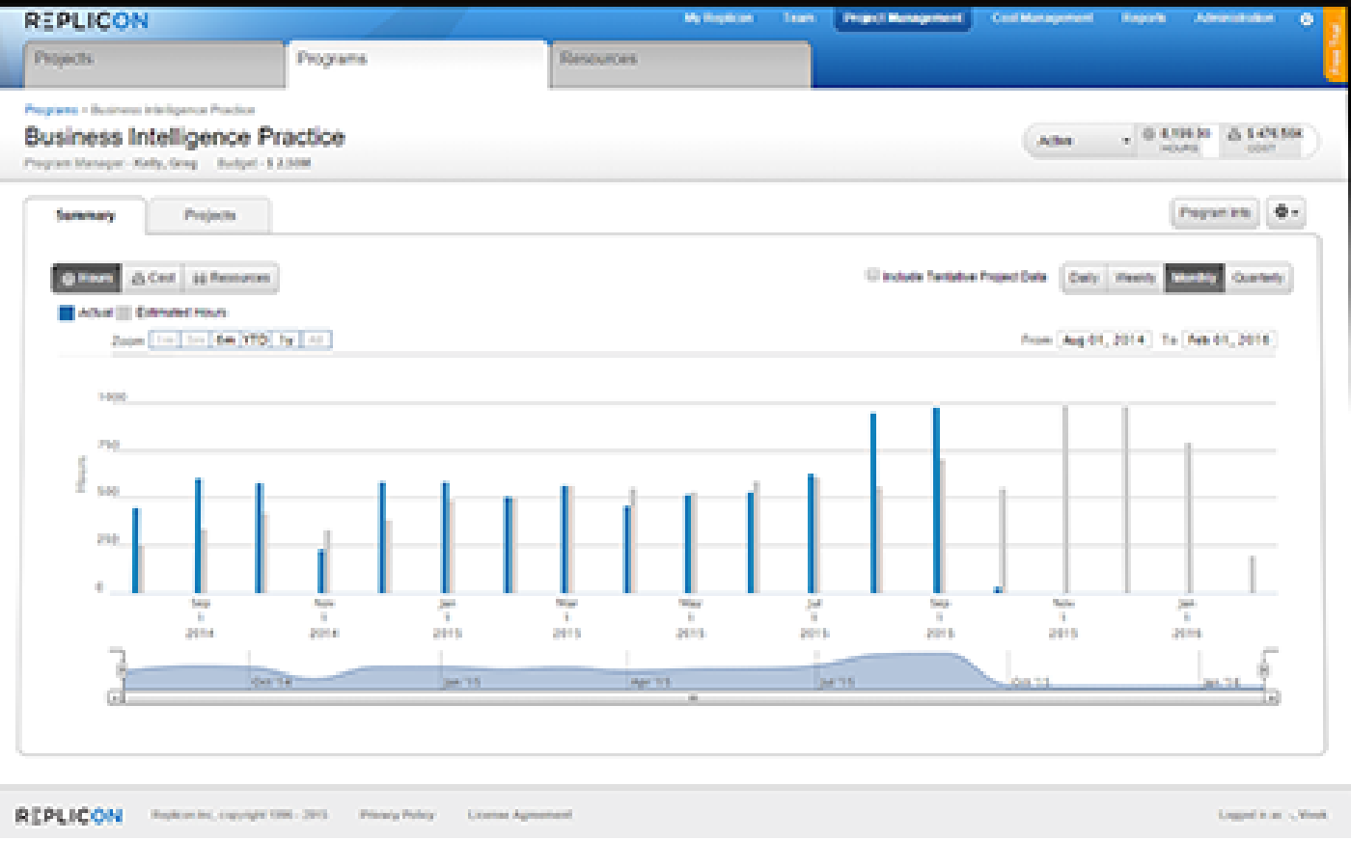Screen dimensions: 1351x841
Task: Set chart interval to Daily
Action: pyautogui.click(x=1084, y=278)
